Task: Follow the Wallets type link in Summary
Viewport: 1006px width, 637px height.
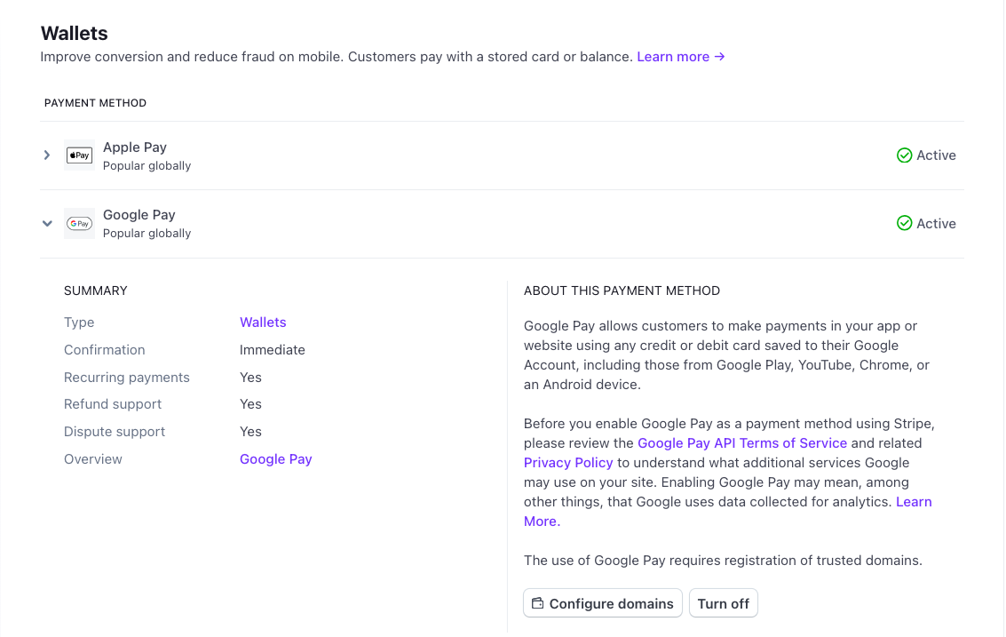Action: click(263, 322)
